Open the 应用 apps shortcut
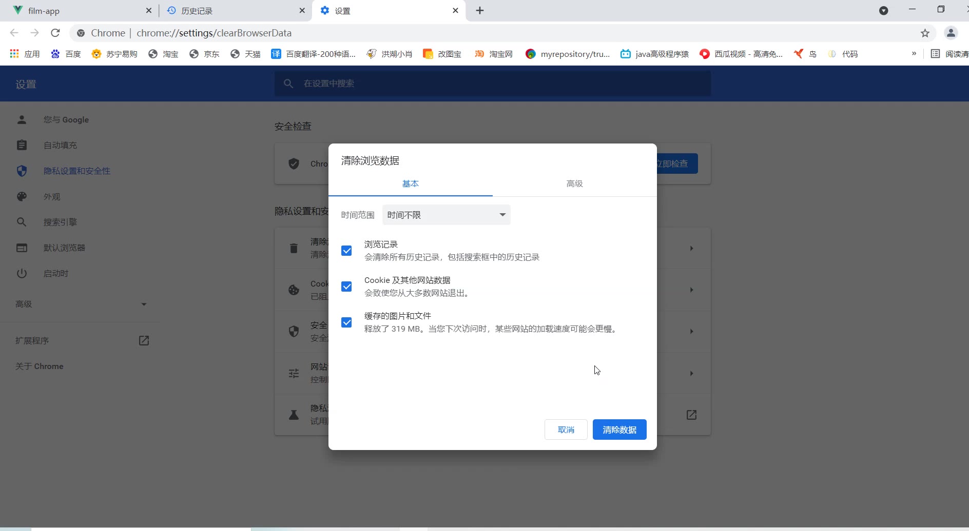Viewport: 969px width, 531px height. (x=25, y=54)
